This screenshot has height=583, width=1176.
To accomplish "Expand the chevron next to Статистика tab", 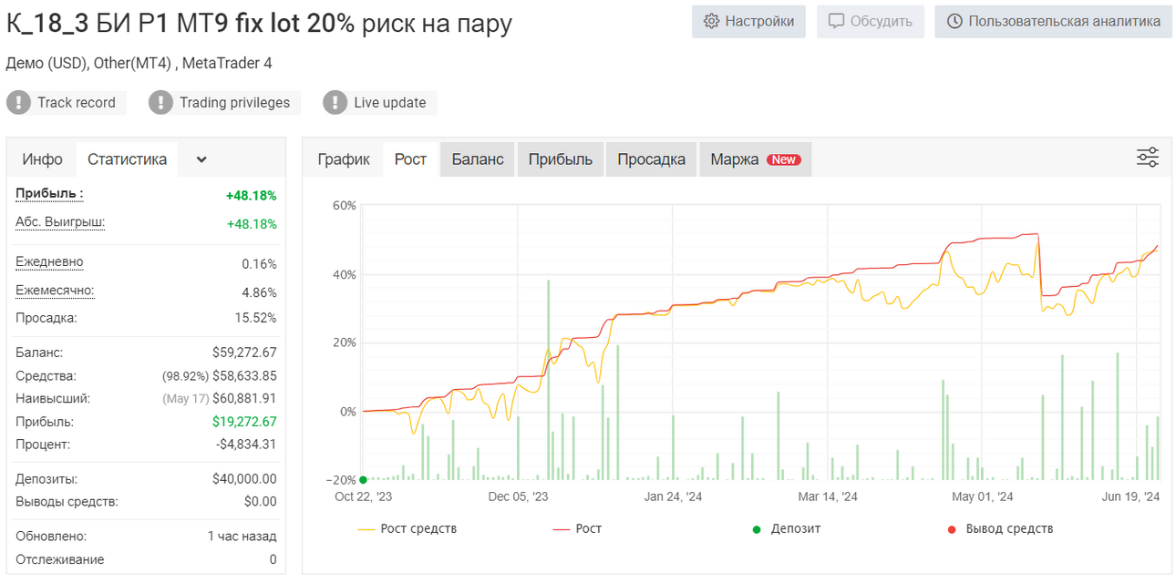I will 201,159.
